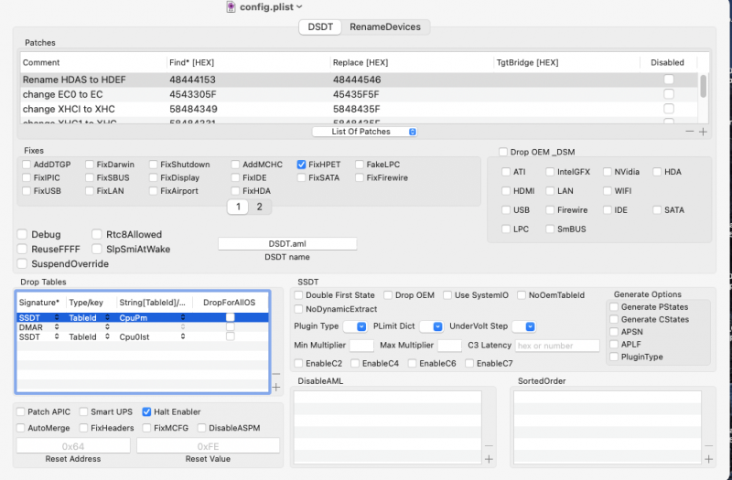Remove an entry from the SortedOrder list

[x=706, y=445]
